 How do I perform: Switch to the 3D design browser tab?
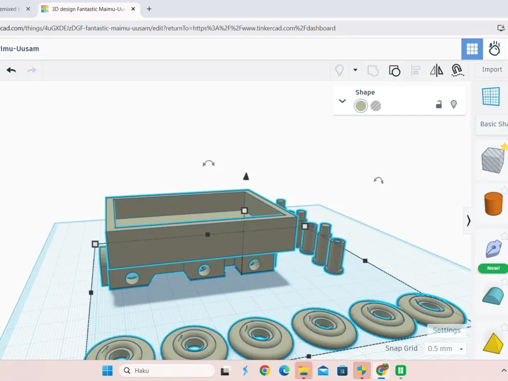[x=89, y=9]
